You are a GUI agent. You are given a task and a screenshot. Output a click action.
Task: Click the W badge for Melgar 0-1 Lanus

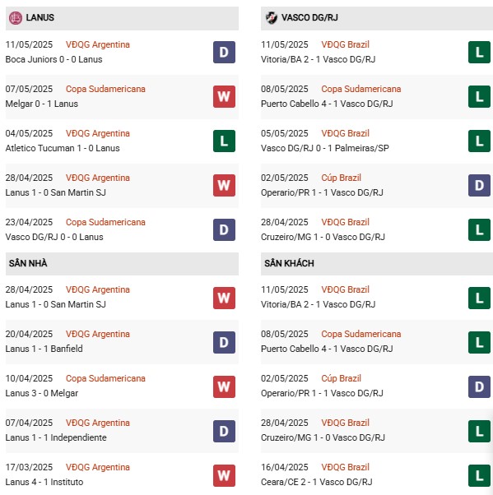(x=224, y=96)
